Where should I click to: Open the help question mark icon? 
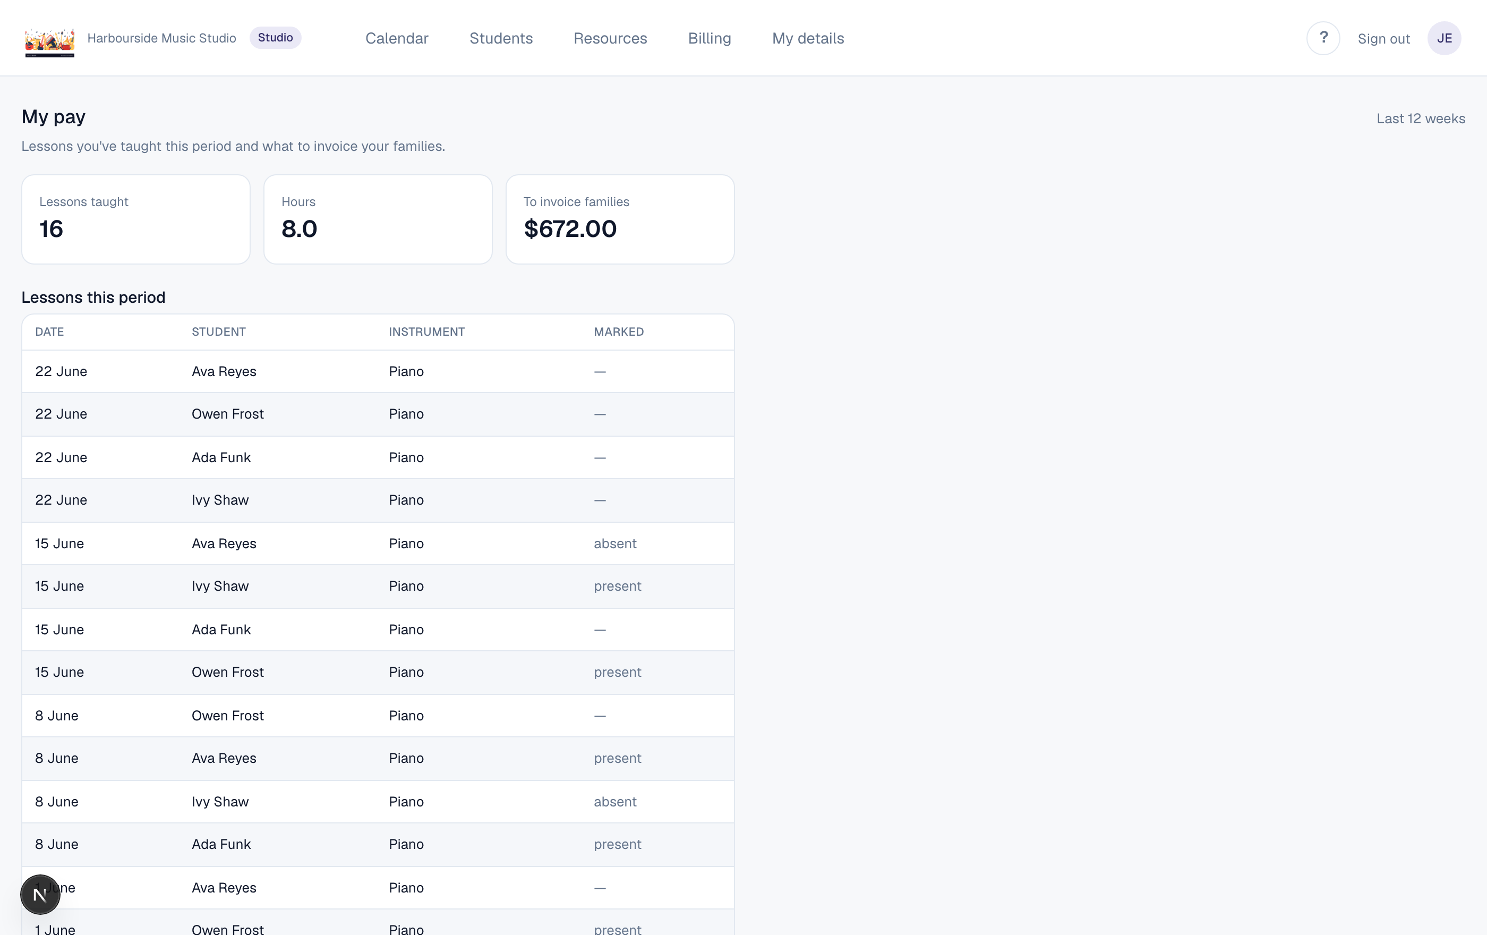[1323, 38]
